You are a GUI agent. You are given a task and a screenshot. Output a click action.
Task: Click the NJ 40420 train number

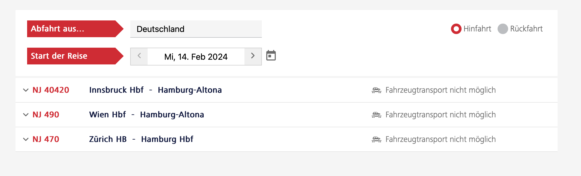(51, 90)
